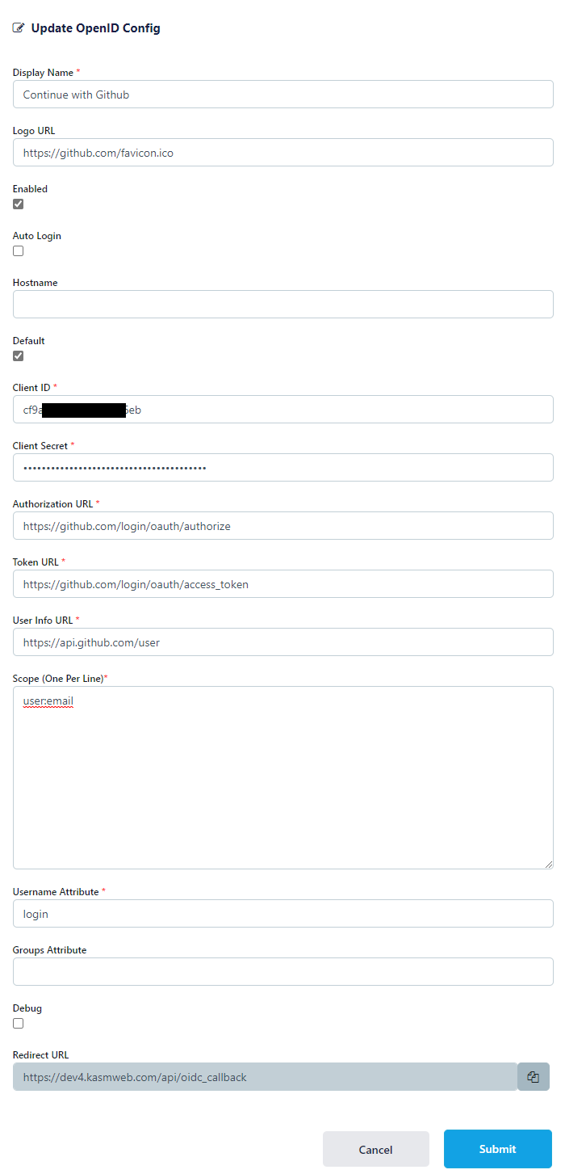Focus the Username Attribute field

(x=282, y=914)
